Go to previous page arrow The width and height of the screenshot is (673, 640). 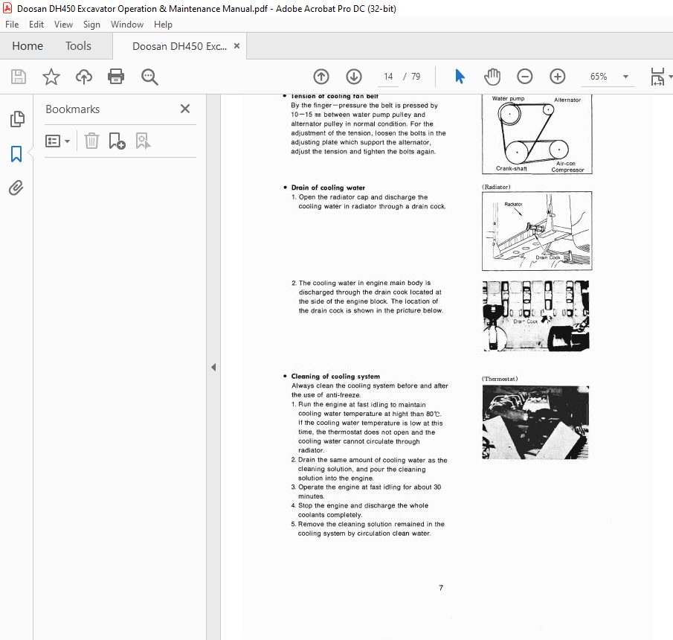321,77
